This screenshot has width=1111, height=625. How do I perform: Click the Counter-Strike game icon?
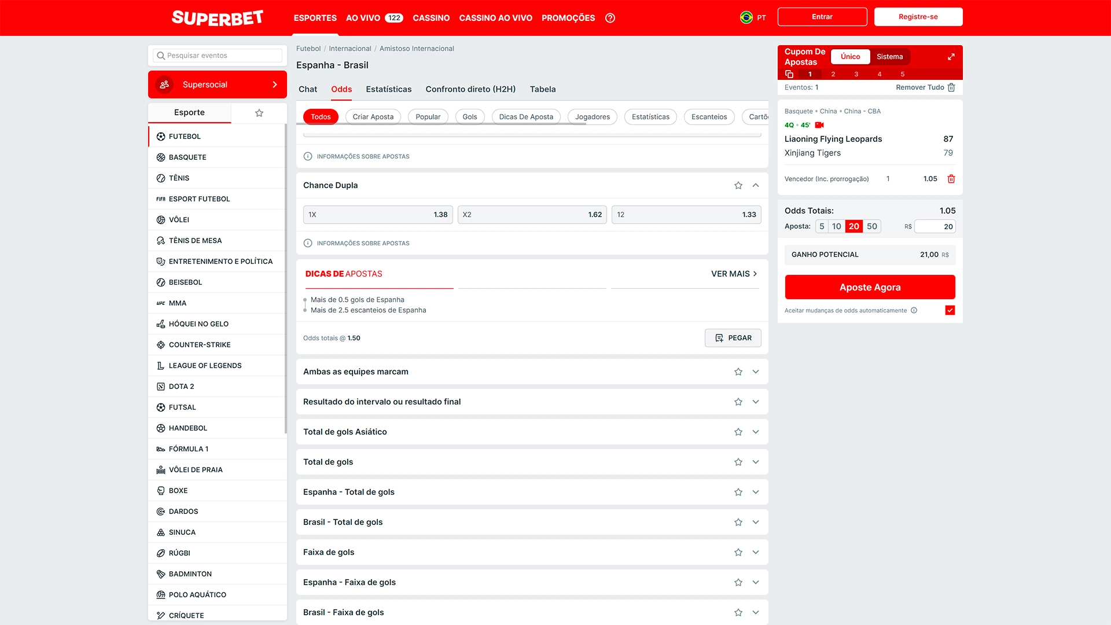[x=161, y=345]
